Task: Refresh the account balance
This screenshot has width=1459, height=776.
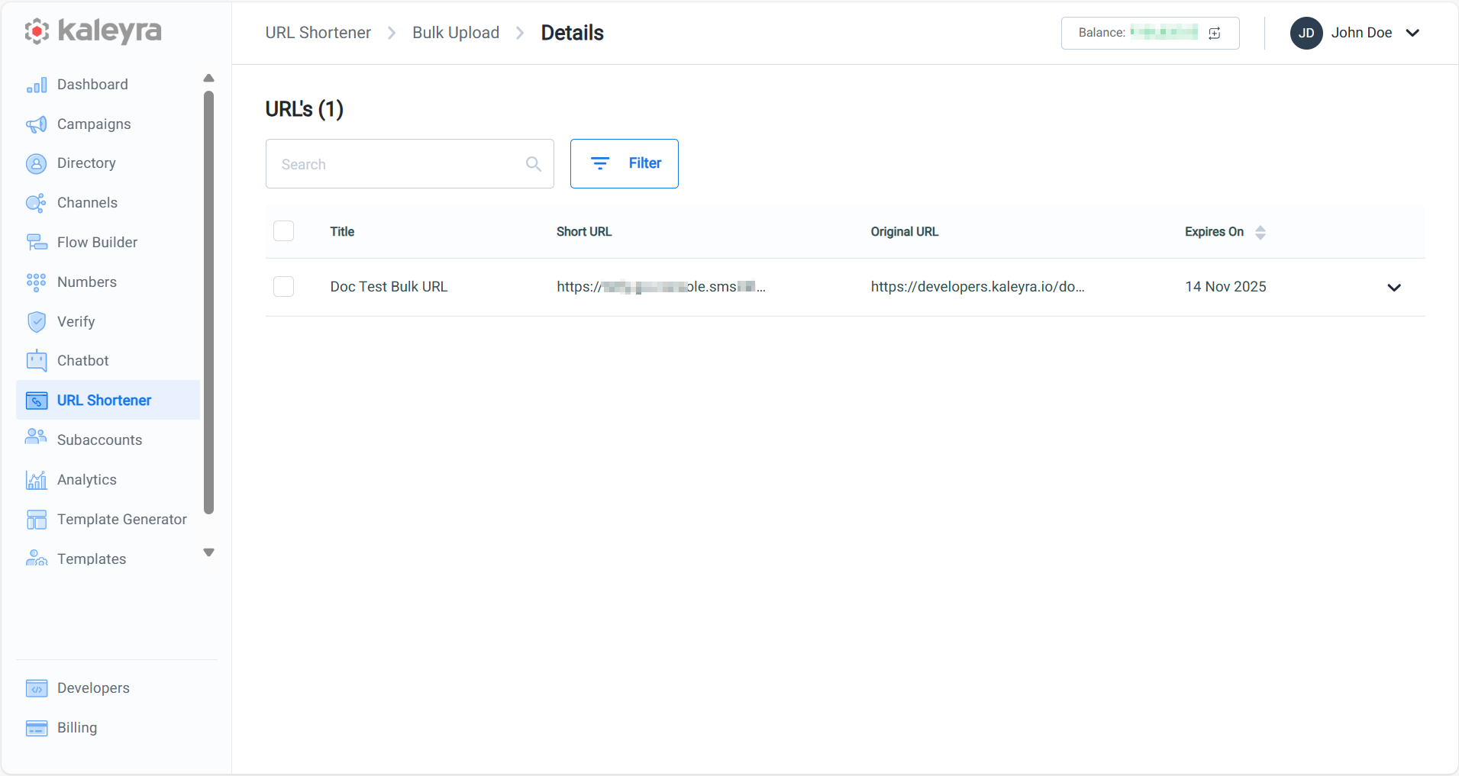Action: pyautogui.click(x=1215, y=33)
